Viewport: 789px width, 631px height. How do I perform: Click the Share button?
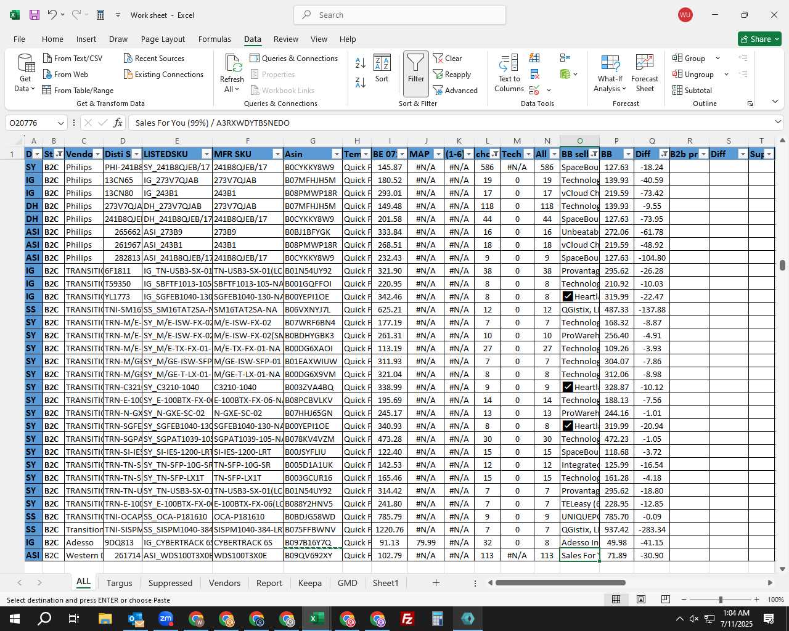(x=759, y=39)
